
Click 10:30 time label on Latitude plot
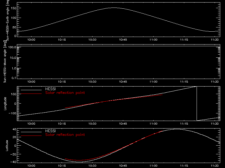[93, 166]
